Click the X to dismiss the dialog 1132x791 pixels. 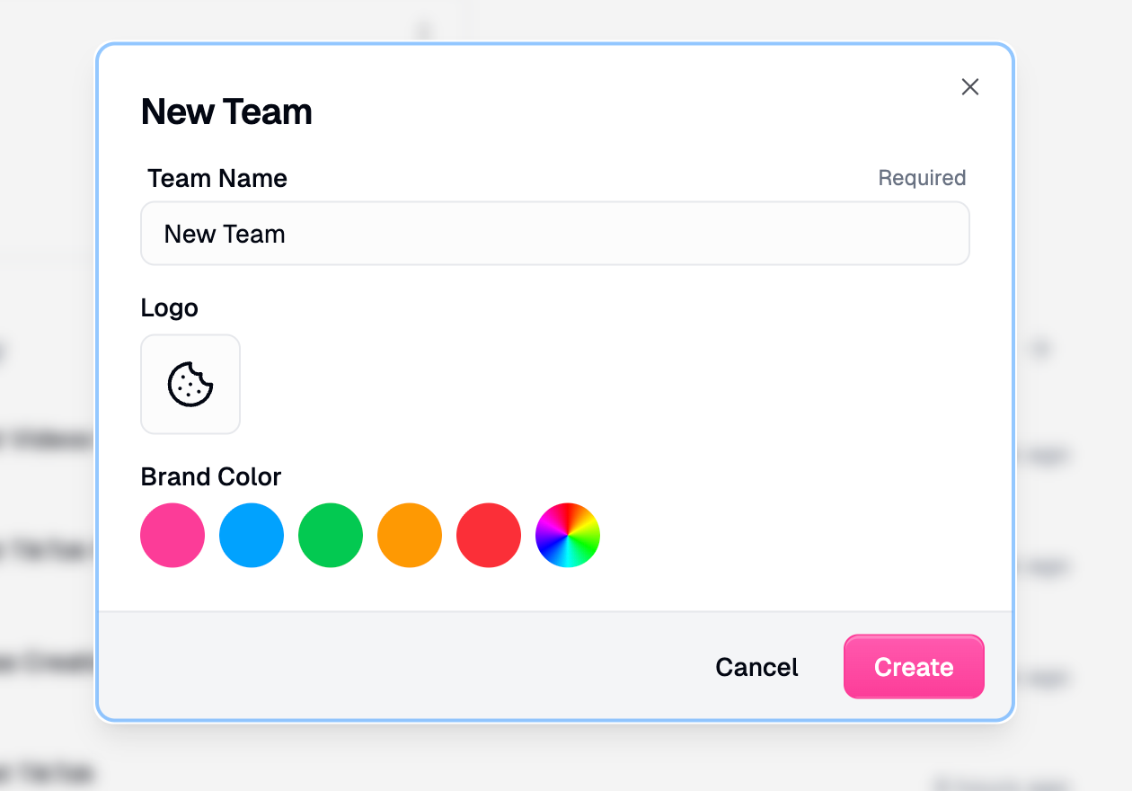[970, 87]
